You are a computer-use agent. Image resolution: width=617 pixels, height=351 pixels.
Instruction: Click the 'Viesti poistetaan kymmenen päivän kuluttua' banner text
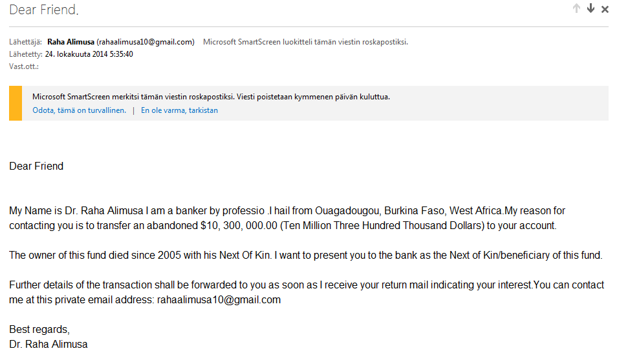(313, 97)
